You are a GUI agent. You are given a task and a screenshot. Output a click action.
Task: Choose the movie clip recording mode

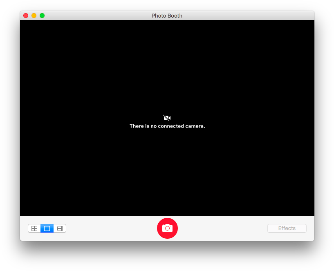pos(60,228)
